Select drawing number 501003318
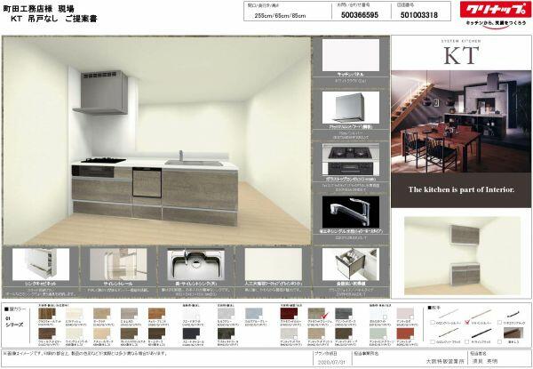Screen dimensions: 533x369 click(419, 15)
